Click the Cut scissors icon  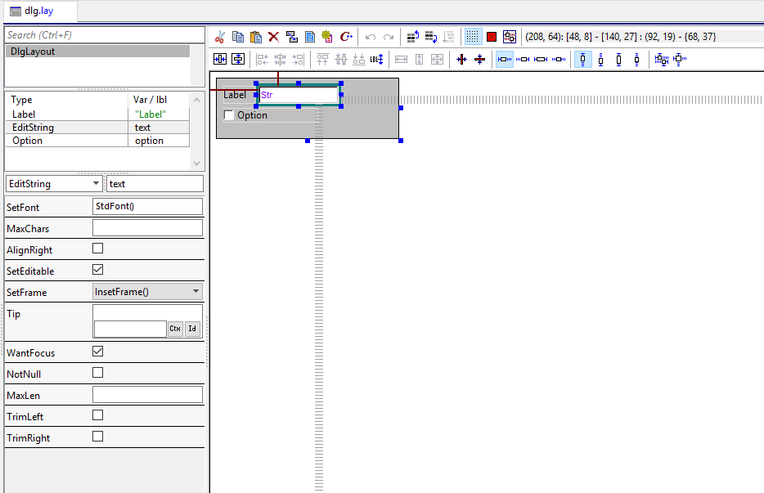[x=219, y=37]
